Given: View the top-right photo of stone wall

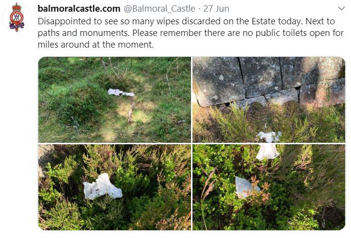Looking at the screenshot, I should (269, 100).
